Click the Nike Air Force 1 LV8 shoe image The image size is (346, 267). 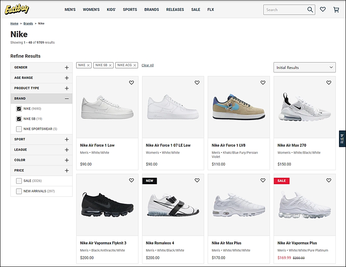point(239,107)
